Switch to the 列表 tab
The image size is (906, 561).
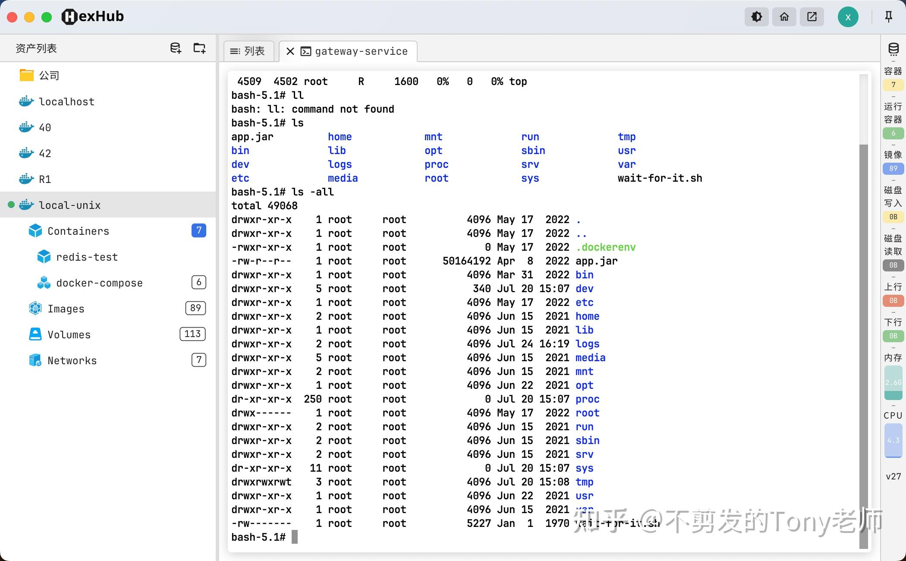click(x=249, y=51)
